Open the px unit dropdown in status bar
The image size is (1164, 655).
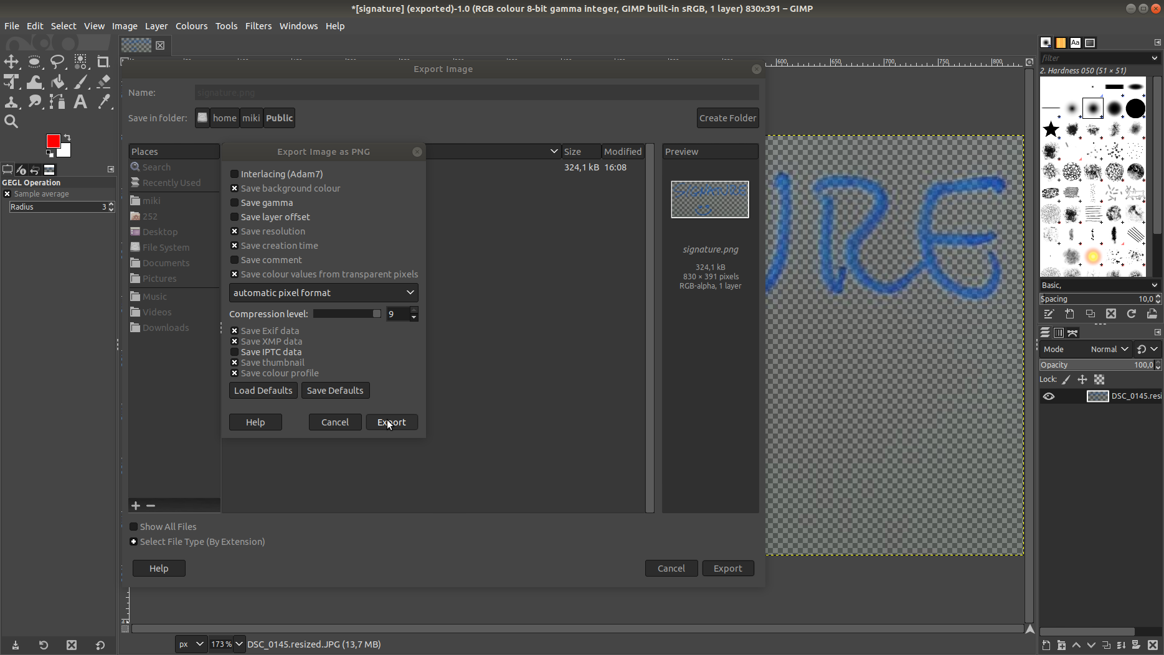(191, 644)
